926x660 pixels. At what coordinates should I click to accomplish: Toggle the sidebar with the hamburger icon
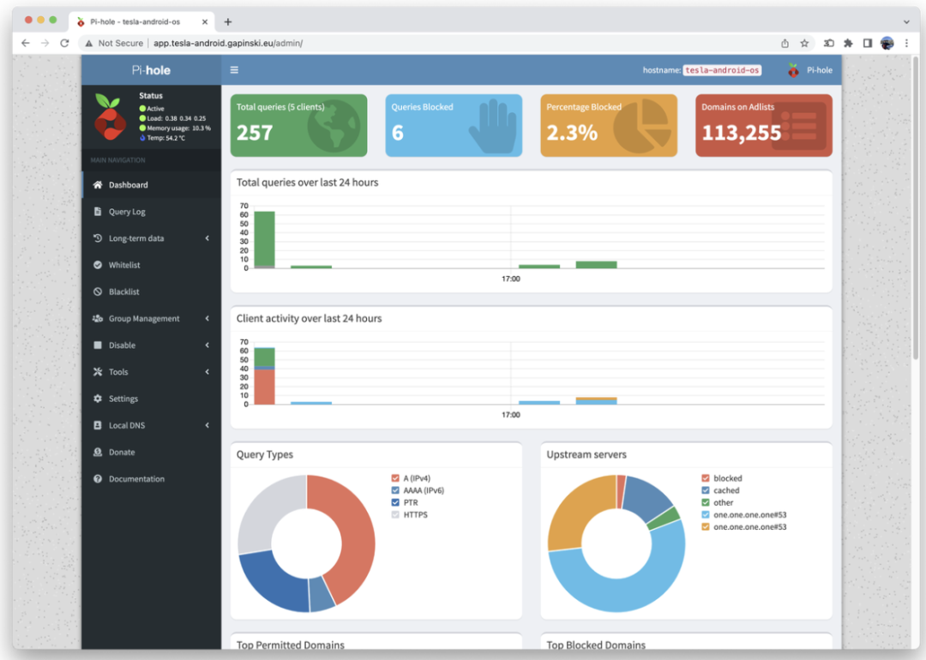[234, 69]
